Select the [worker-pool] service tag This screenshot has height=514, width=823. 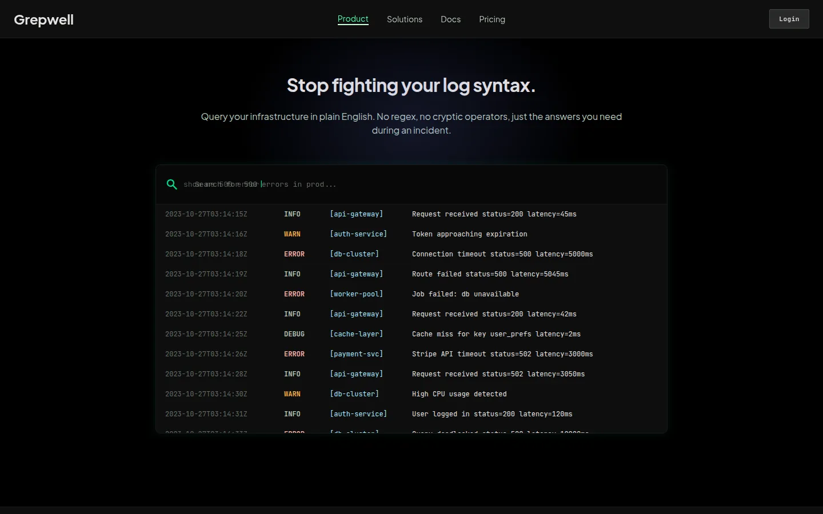click(356, 294)
